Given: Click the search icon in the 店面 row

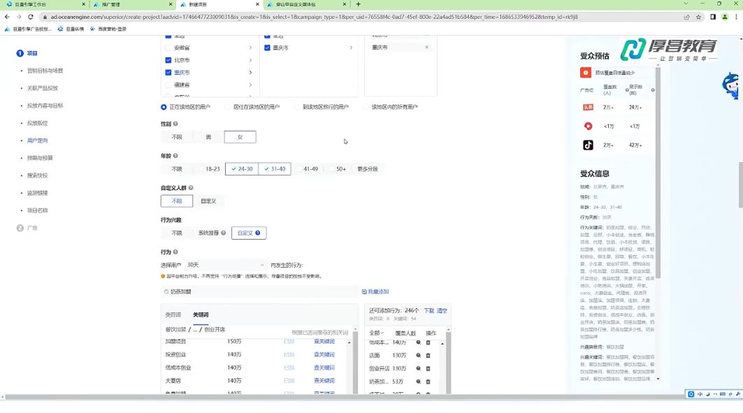Looking at the screenshot, I should click(419, 355).
